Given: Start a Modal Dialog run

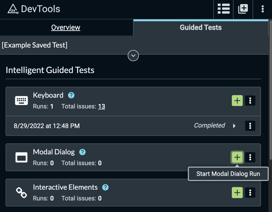Looking at the screenshot, I should (237, 157).
